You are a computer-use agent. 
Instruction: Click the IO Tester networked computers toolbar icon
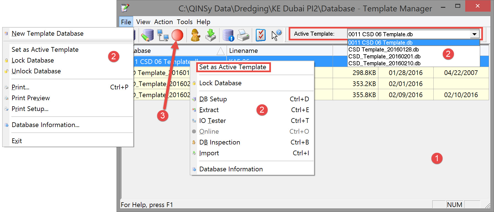coord(163,35)
